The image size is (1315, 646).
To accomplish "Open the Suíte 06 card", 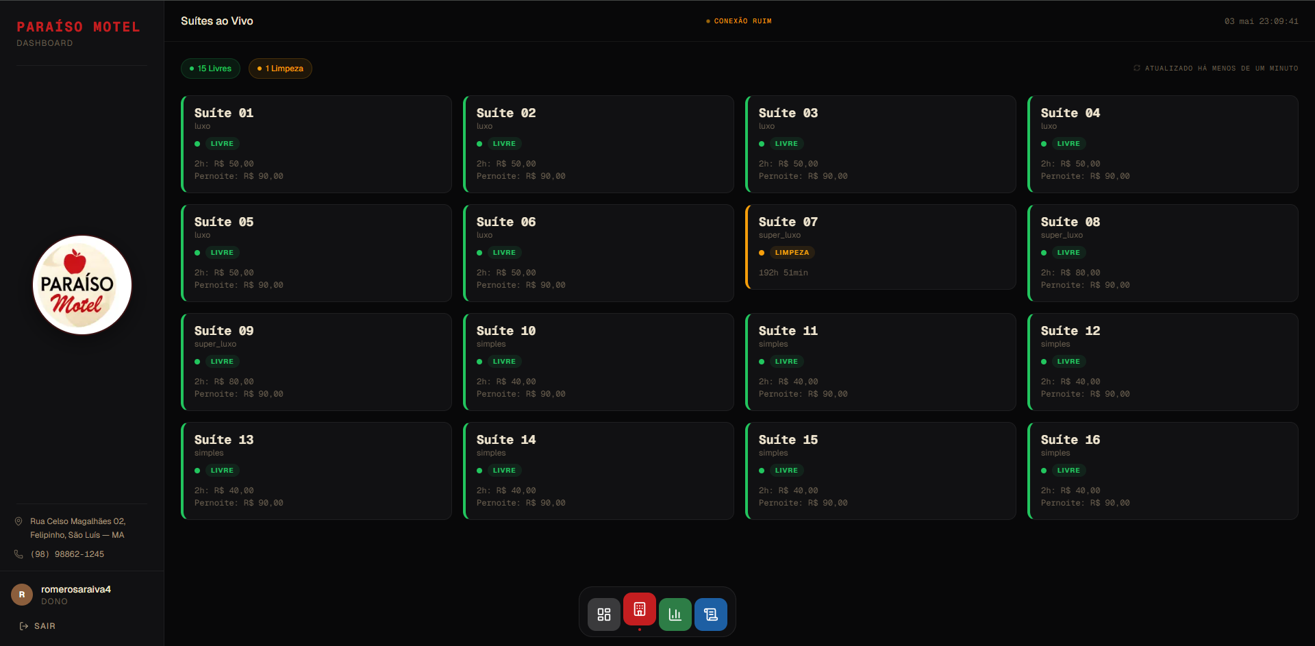I will pyautogui.click(x=599, y=253).
